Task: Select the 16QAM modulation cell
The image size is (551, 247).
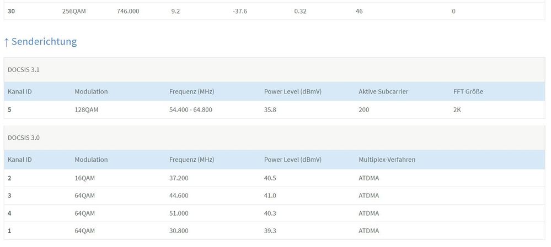Action: [x=84, y=178]
